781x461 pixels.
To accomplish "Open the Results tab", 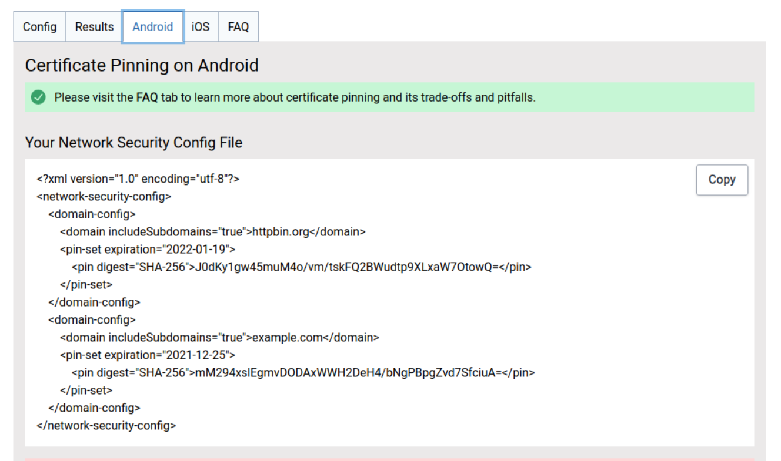I will 94,27.
